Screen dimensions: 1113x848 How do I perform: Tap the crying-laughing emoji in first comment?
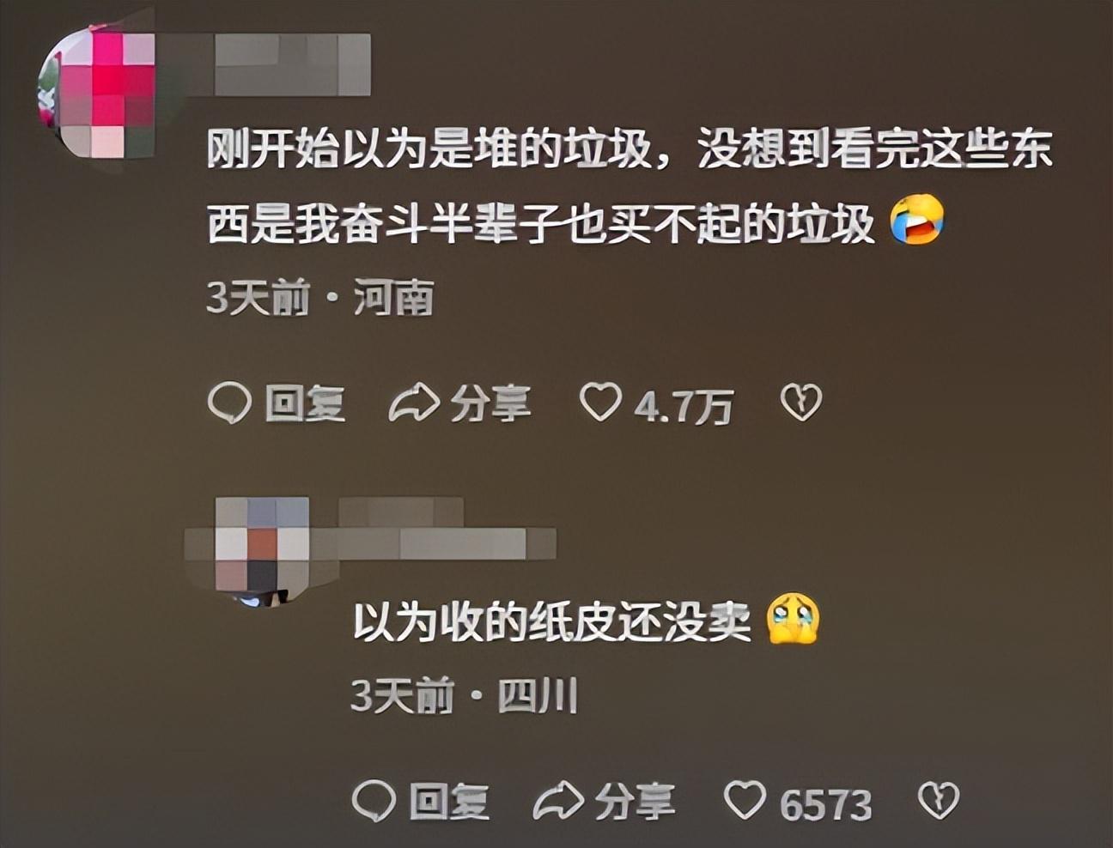tap(916, 220)
